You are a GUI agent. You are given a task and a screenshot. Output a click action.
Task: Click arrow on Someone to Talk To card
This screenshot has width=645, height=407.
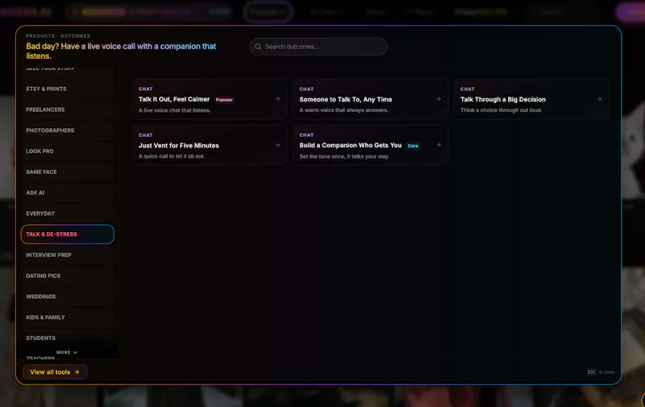[438, 98]
